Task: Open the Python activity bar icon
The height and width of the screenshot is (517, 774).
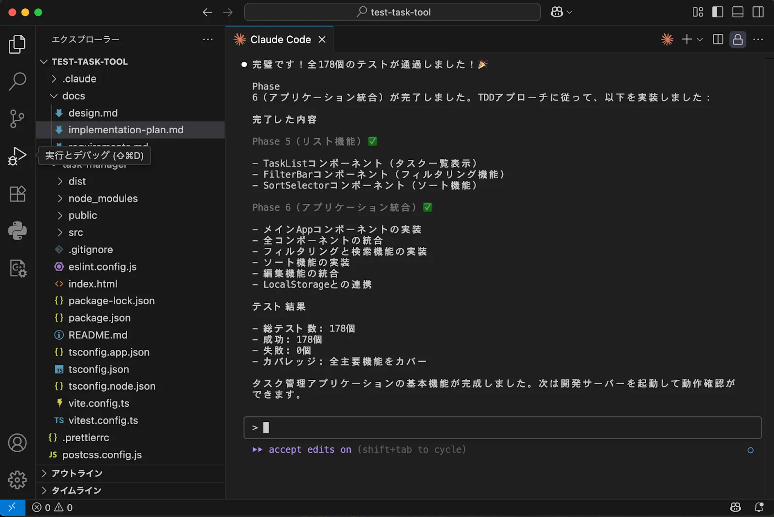Action: 17,231
